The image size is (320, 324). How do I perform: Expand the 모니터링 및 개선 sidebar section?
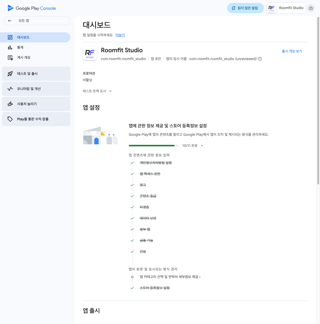click(36, 89)
